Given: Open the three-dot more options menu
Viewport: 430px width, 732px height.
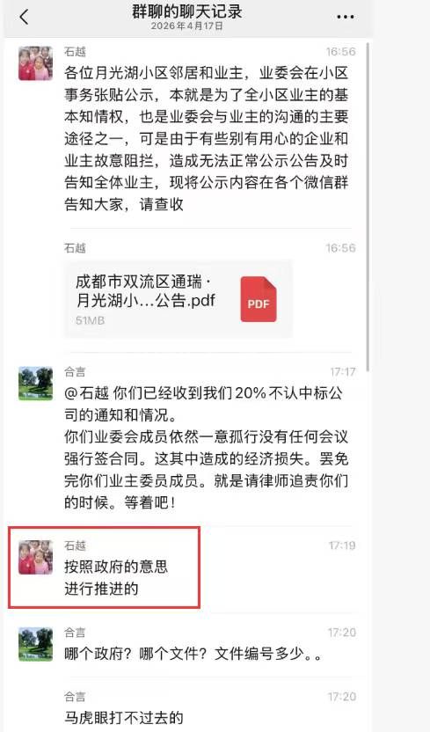Looking at the screenshot, I should tap(345, 17).
